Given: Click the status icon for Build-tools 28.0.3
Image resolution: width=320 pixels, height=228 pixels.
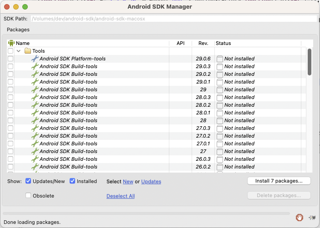Looking at the screenshot, I should tap(219, 98).
